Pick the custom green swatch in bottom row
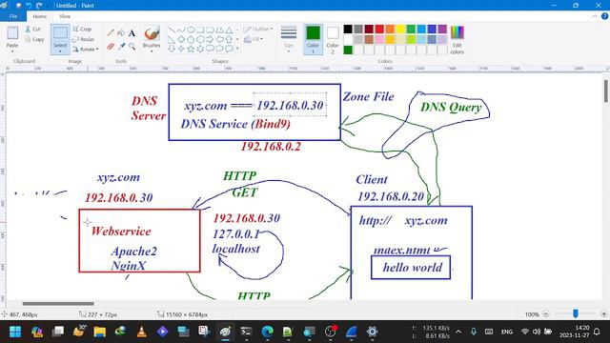The width and height of the screenshot is (610, 343). pos(348,50)
